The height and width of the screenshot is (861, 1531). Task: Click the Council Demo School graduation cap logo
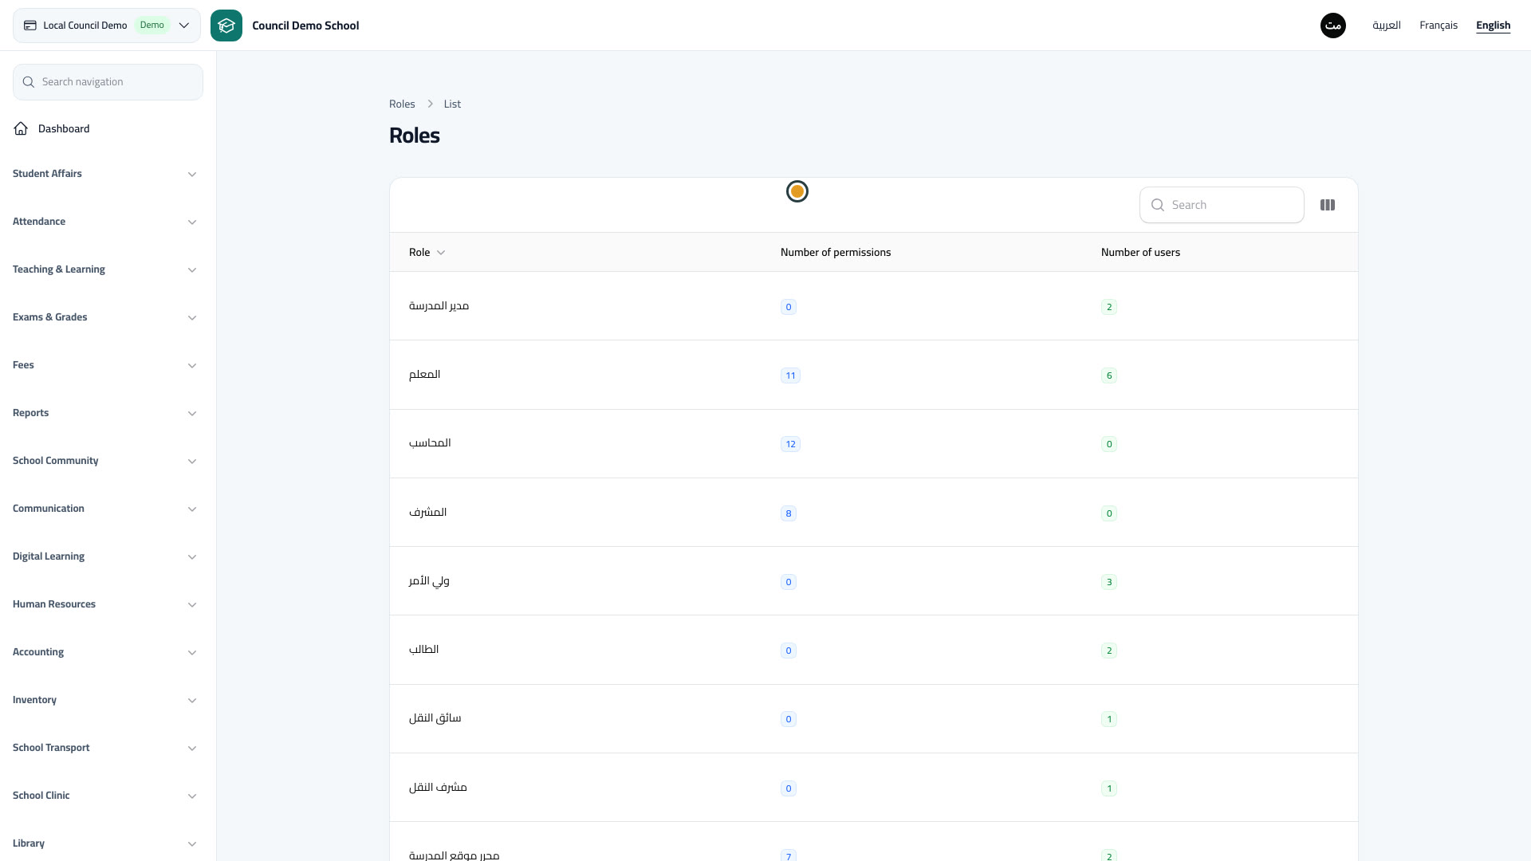[226, 26]
